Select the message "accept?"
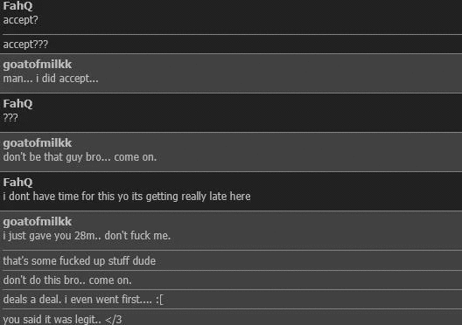Viewport: 462px width, 325px height. pyautogui.click(x=20, y=20)
